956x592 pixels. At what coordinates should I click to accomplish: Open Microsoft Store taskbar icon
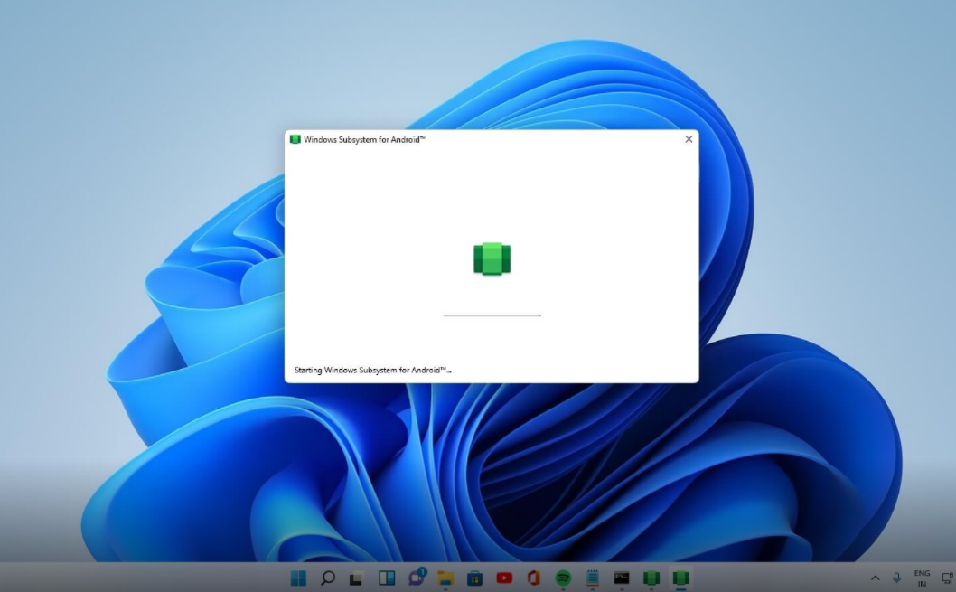(x=474, y=578)
